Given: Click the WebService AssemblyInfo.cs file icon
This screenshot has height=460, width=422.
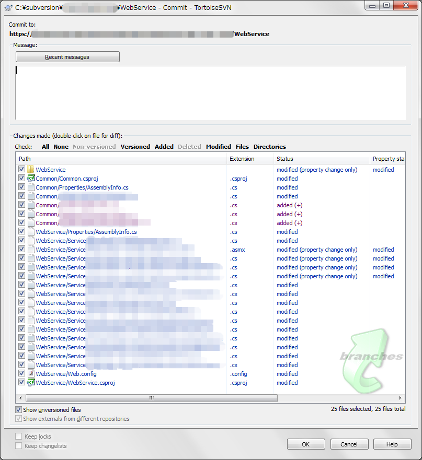Looking at the screenshot, I should 30,232.
